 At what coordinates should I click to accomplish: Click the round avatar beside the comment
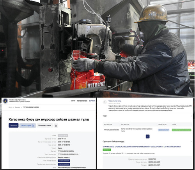click(x=105, y=102)
